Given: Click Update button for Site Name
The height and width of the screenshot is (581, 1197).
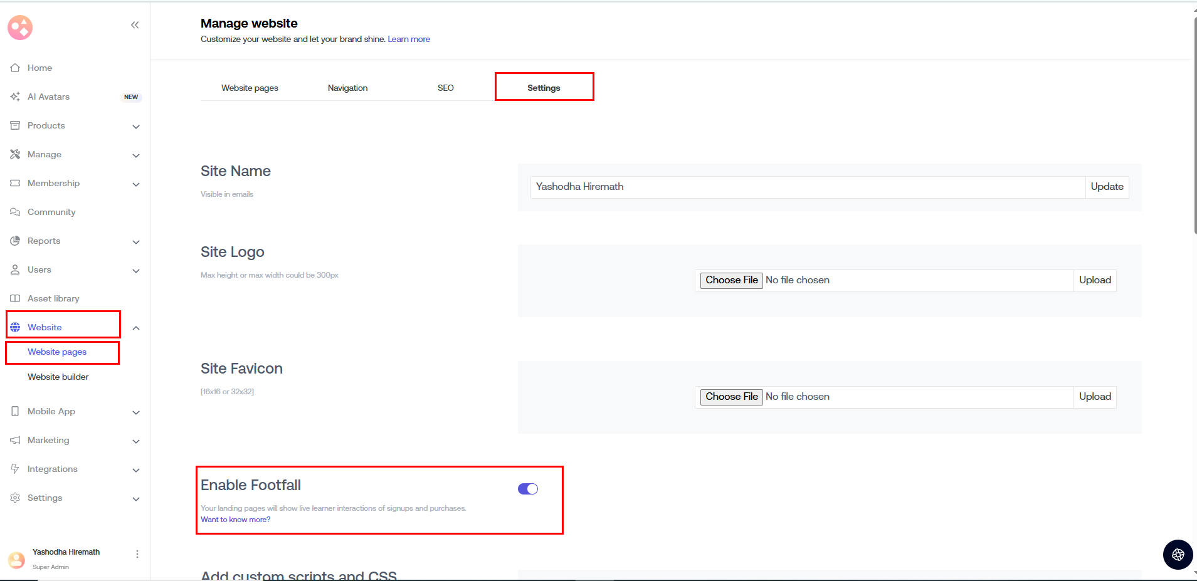Looking at the screenshot, I should (x=1107, y=187).
